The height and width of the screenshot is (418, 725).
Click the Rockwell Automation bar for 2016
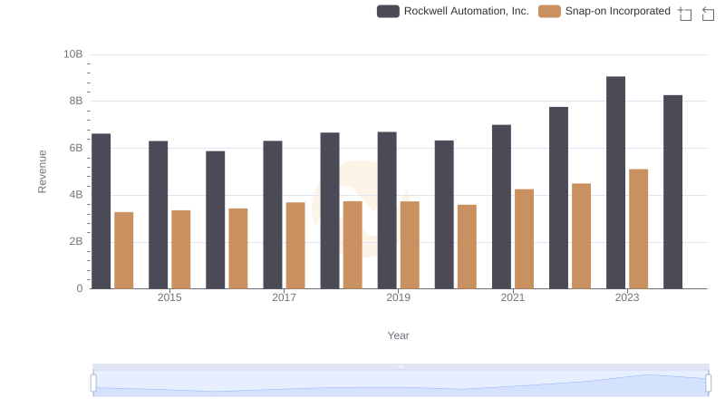pos(215,220)
